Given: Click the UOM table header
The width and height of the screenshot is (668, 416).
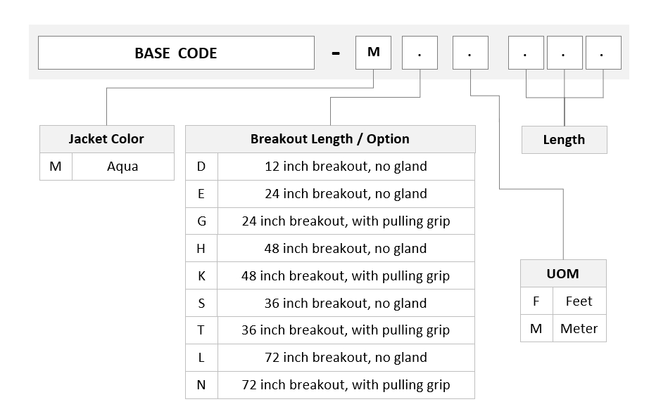Looking at the screenshot, I should (x=563, y=273).
